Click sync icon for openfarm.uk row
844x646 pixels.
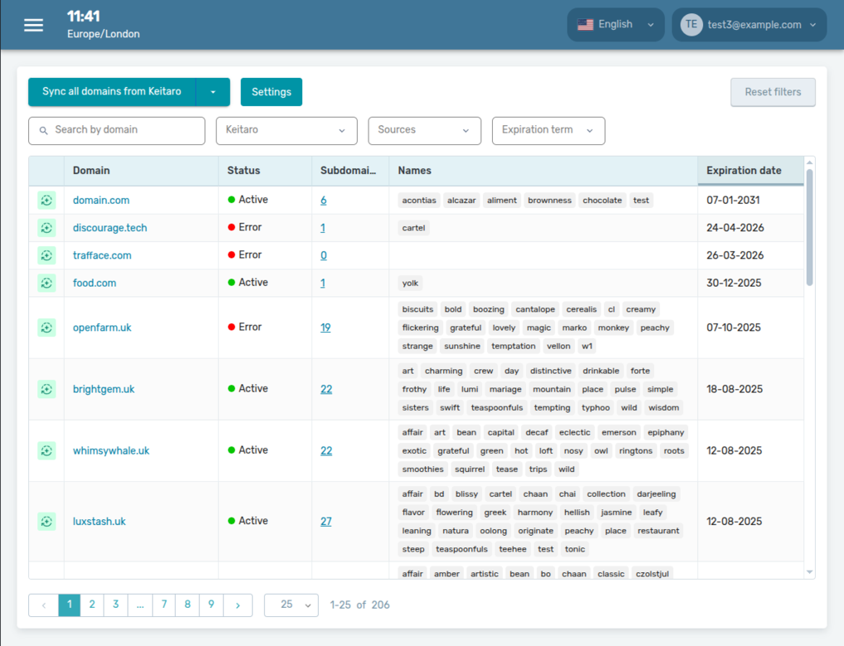46,328
